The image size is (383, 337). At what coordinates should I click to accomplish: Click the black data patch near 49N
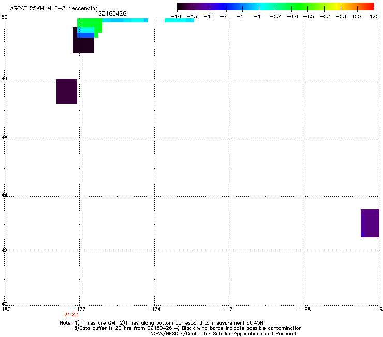(83, 45)
